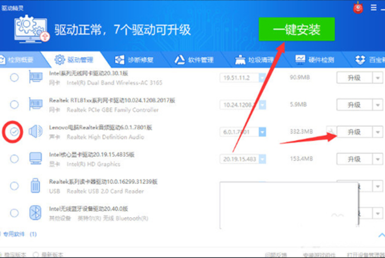This screenshot has width=385, height=258.
Task: Click the Realtek PCIe GBE network card icon
Action: tap(36, 104)
